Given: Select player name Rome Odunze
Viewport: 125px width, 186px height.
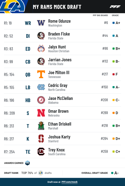Looking at the screenshot, I should click(59, 21).
